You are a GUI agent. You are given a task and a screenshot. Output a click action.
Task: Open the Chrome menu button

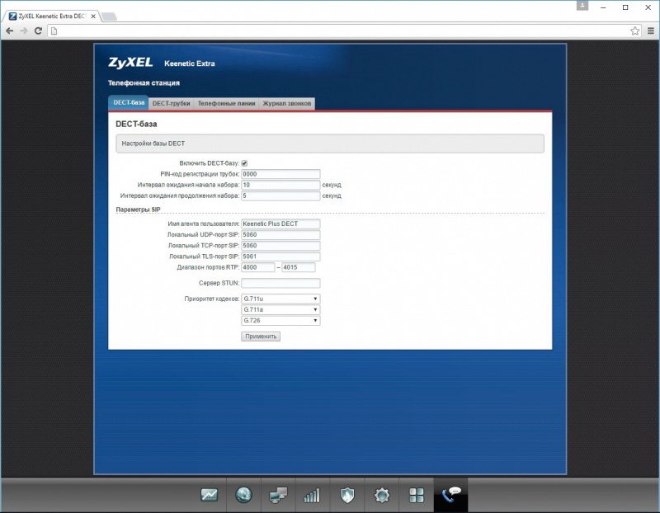click(648, 31)
